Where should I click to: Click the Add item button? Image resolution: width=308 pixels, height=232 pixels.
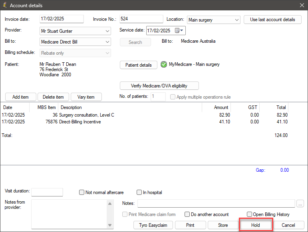click(21, 97)
